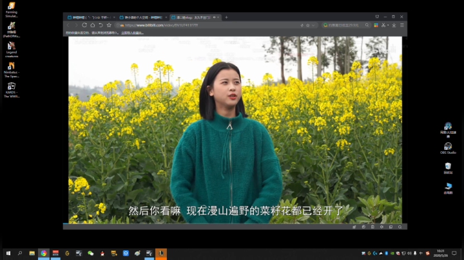Click the magnifier search icon in toolbar

[x=367, y=25]
